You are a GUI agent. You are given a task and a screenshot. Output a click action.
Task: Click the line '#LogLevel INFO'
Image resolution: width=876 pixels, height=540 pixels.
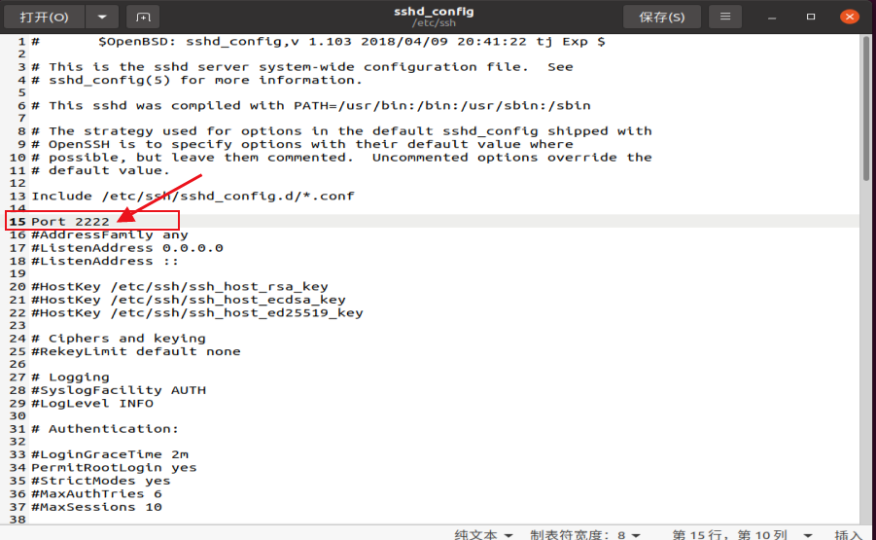click(92, 403)
